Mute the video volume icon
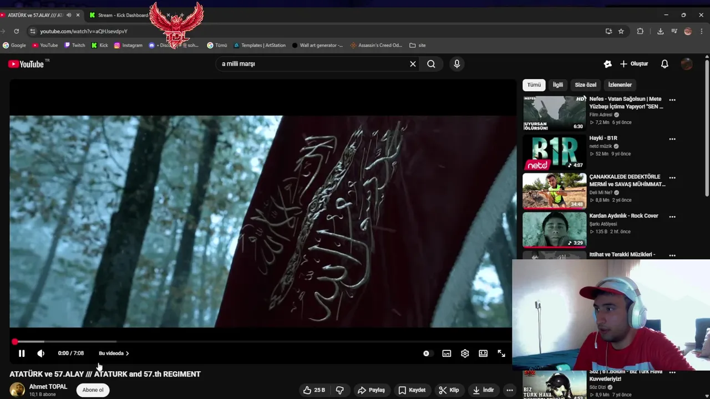Image resolution: width=710 pixels, height=399 pixels. pyautogui.click(x=40, y=353)
